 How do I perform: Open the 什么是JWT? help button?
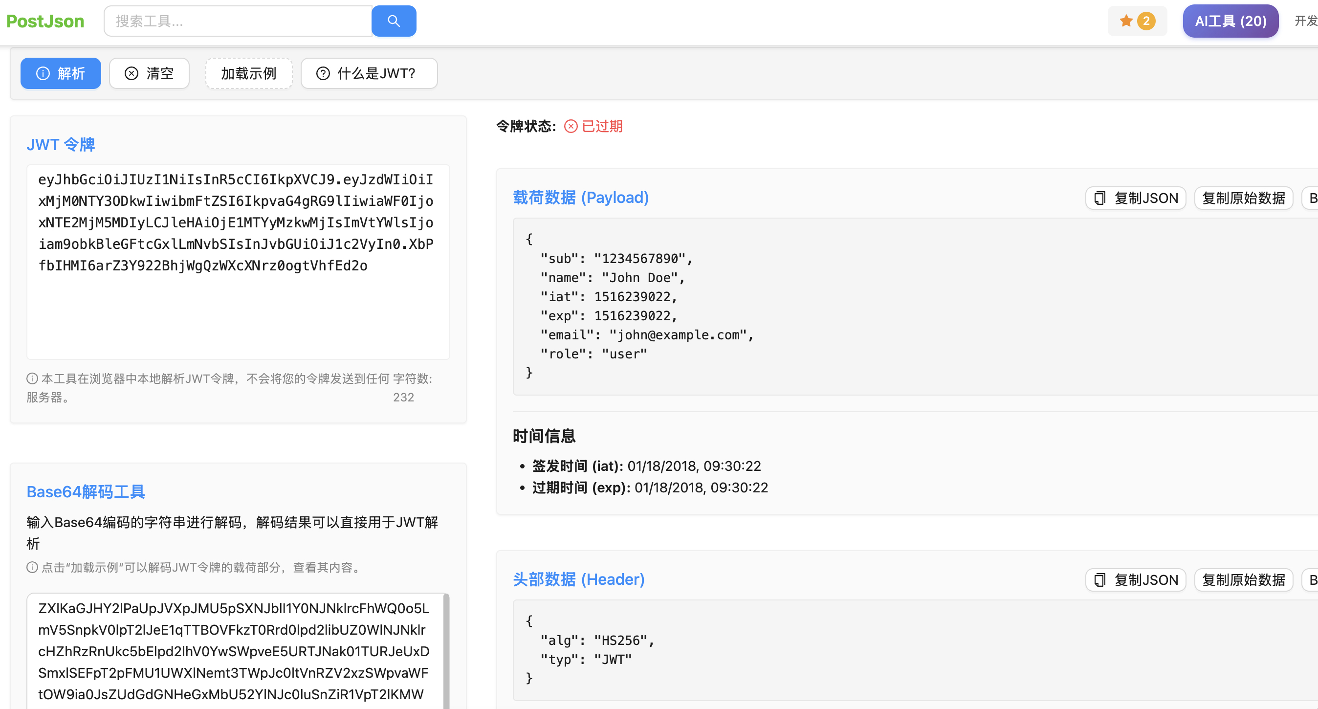(x=369, y=73)
